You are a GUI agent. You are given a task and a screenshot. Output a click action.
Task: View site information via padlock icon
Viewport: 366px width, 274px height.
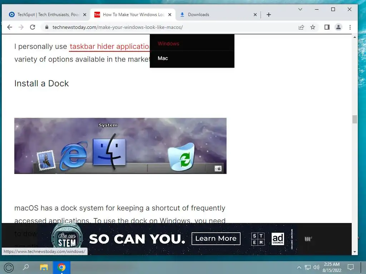click(47, 27)
